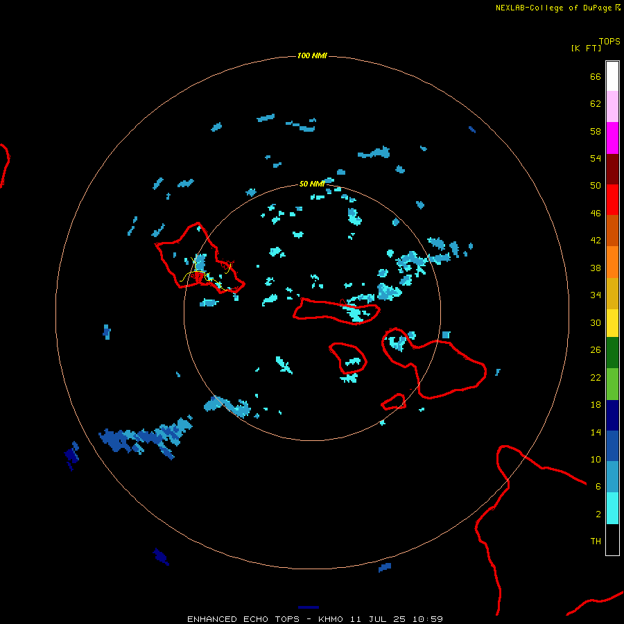Click the echo over the Molokai outline
The width and height of the screenshot is (624, 624).
356,313
